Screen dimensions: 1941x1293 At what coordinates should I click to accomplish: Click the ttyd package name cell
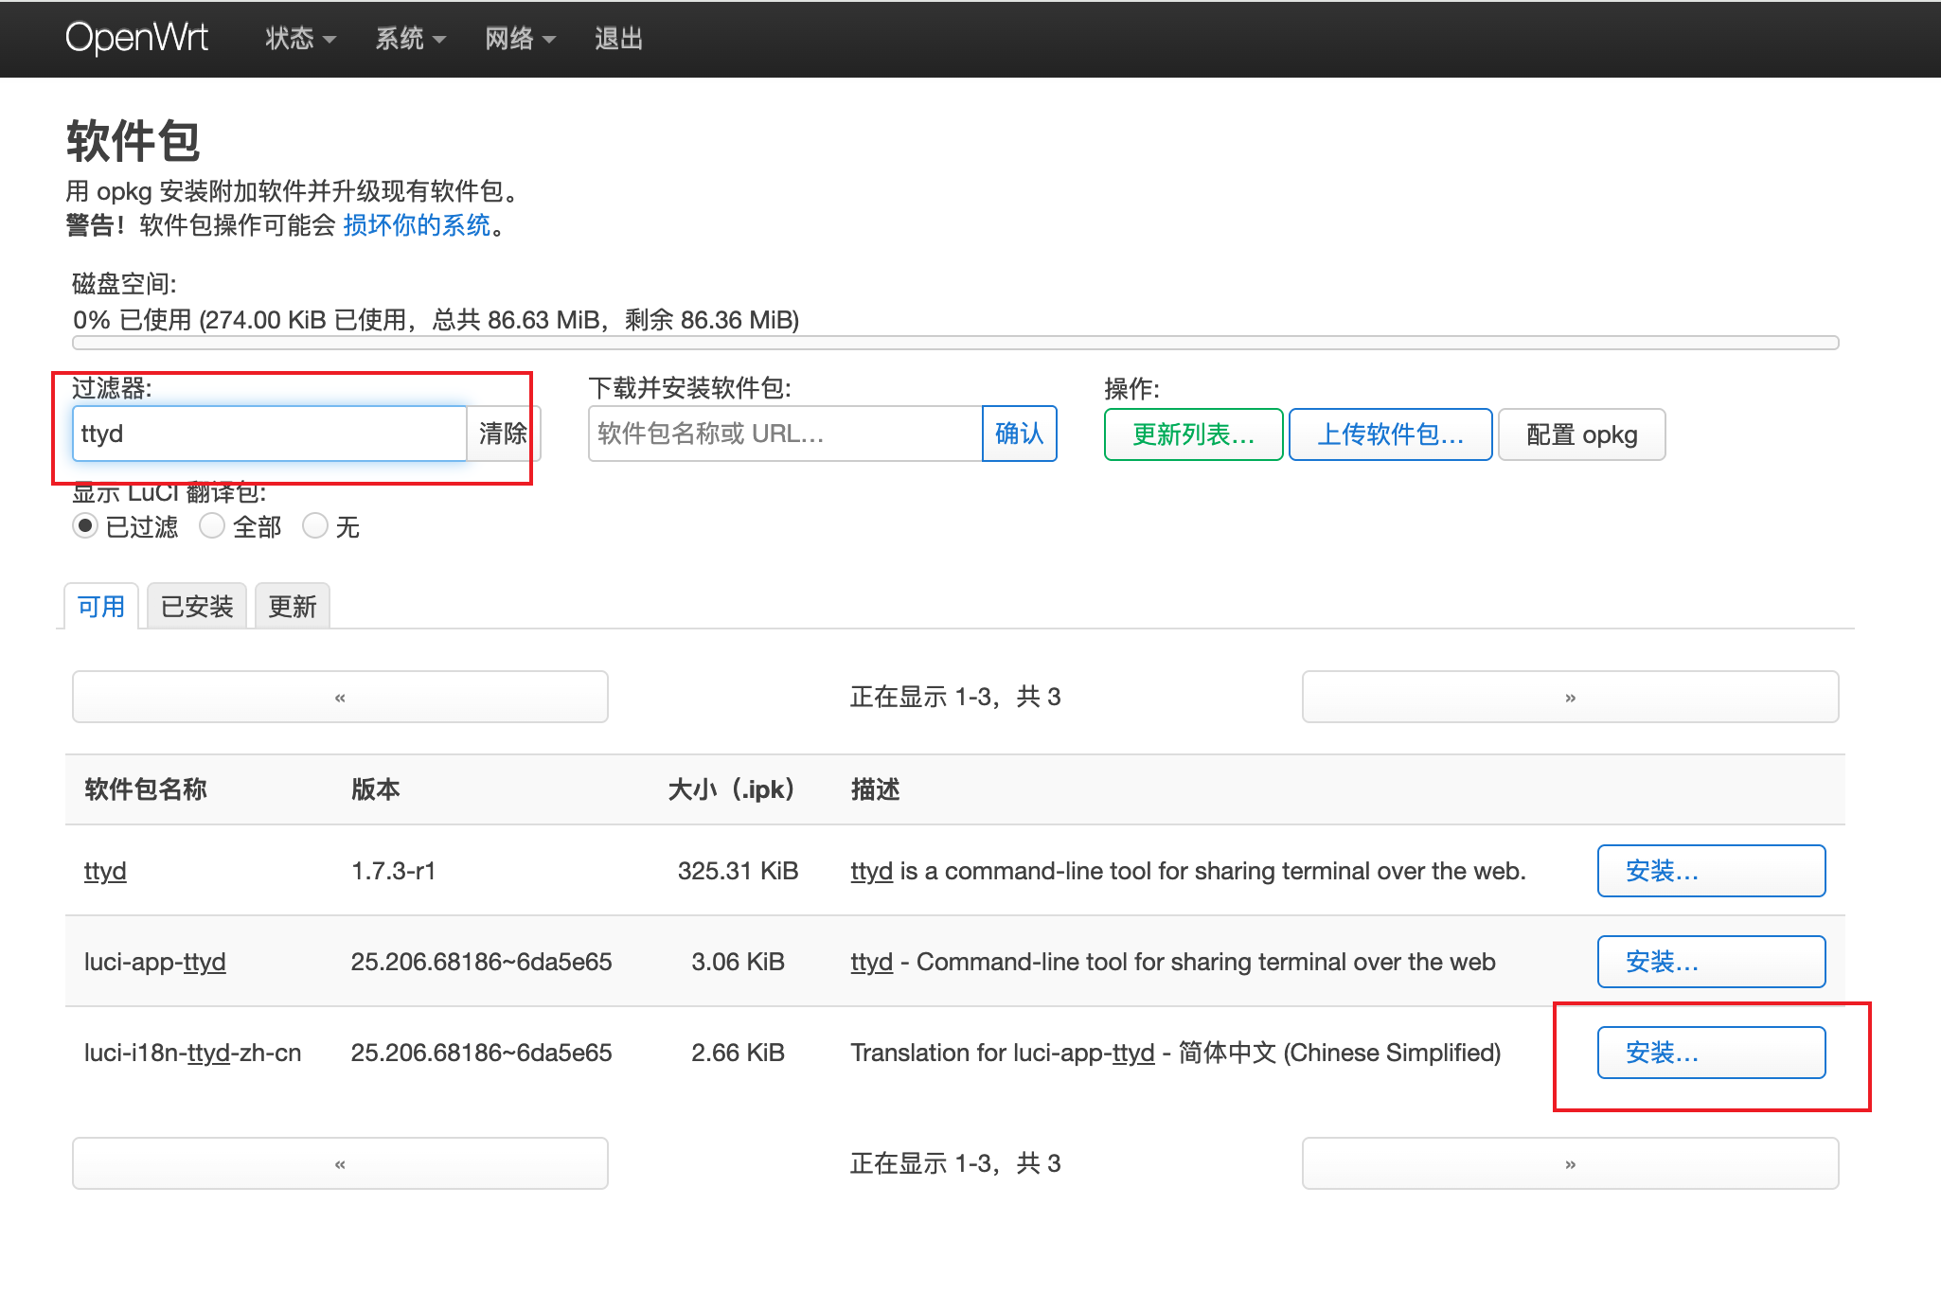coord(105,871)
